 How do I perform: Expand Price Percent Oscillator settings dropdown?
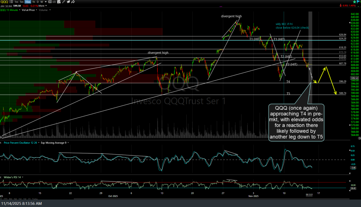point(39,143)
